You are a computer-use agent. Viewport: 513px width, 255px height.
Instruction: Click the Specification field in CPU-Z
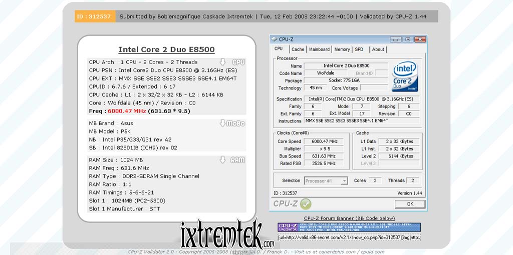[x=362, y=99]
